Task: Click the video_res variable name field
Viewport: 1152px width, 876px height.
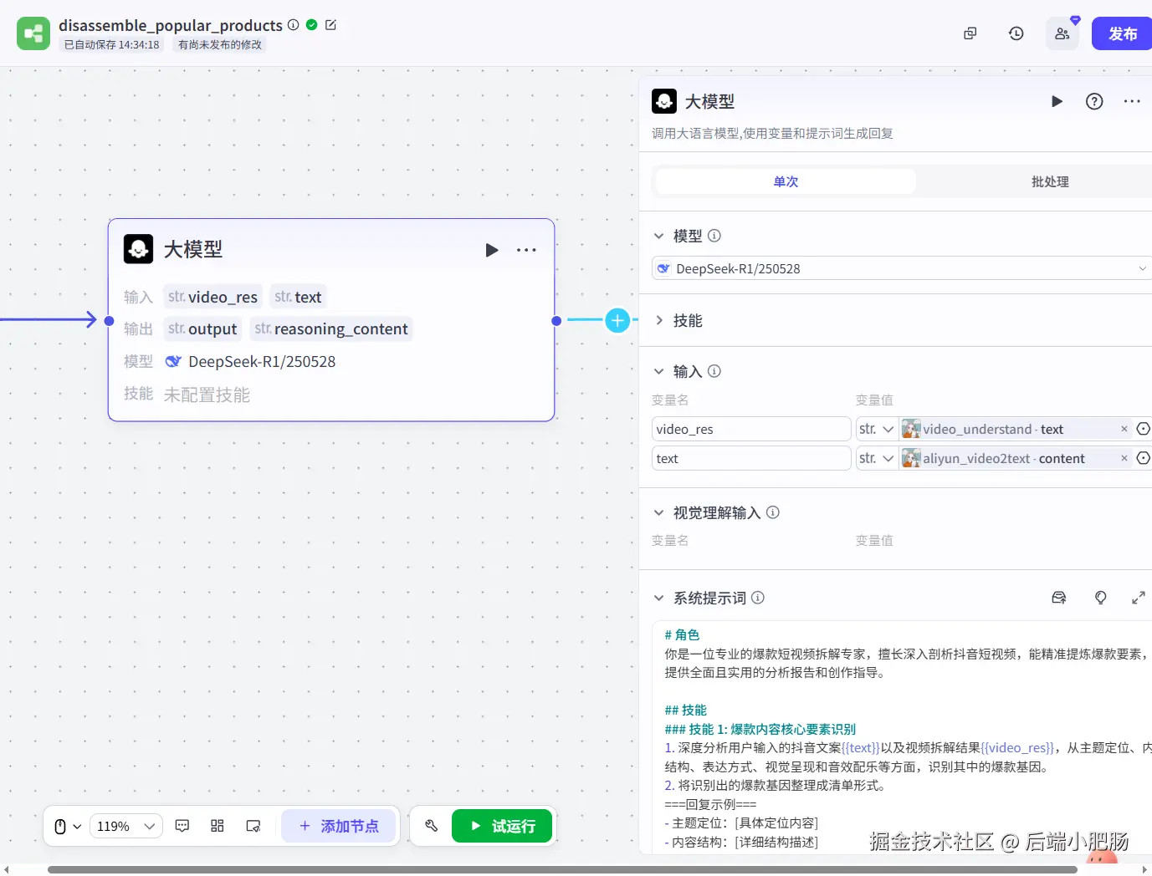Action: [x=751, y=429]
